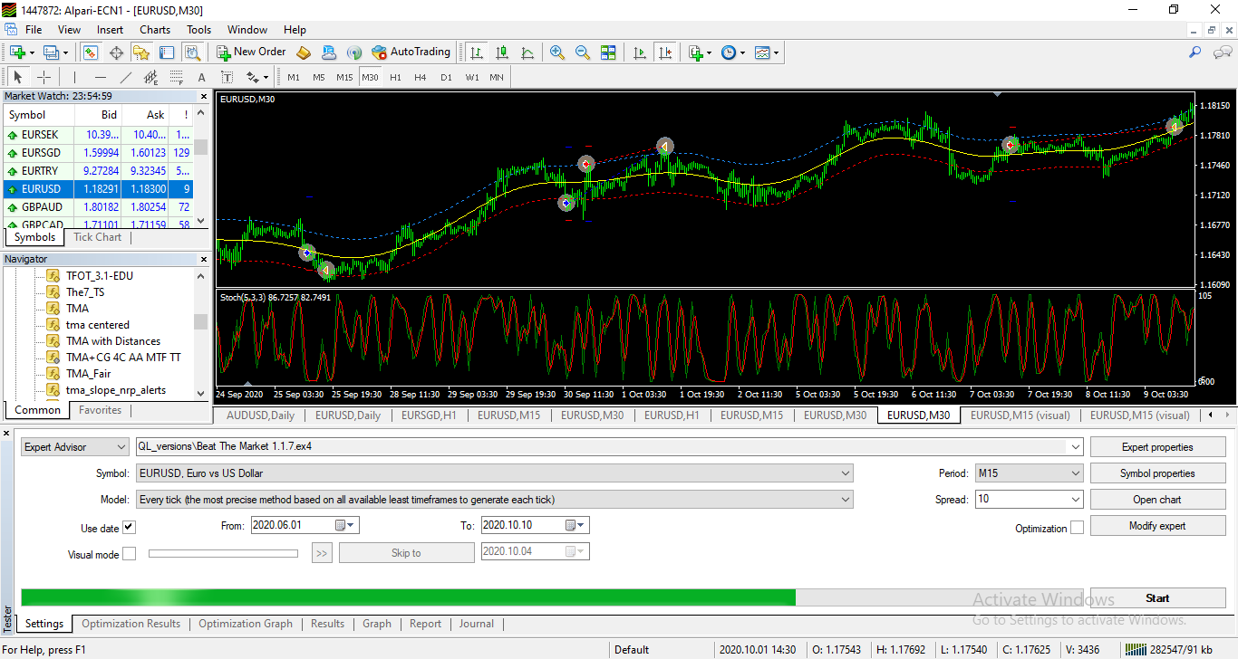Switch to H4 timeframe

pos(421,77)
